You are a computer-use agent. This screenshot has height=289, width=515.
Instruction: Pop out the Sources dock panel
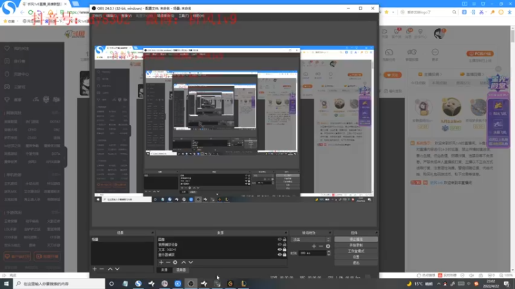point(286,232)
